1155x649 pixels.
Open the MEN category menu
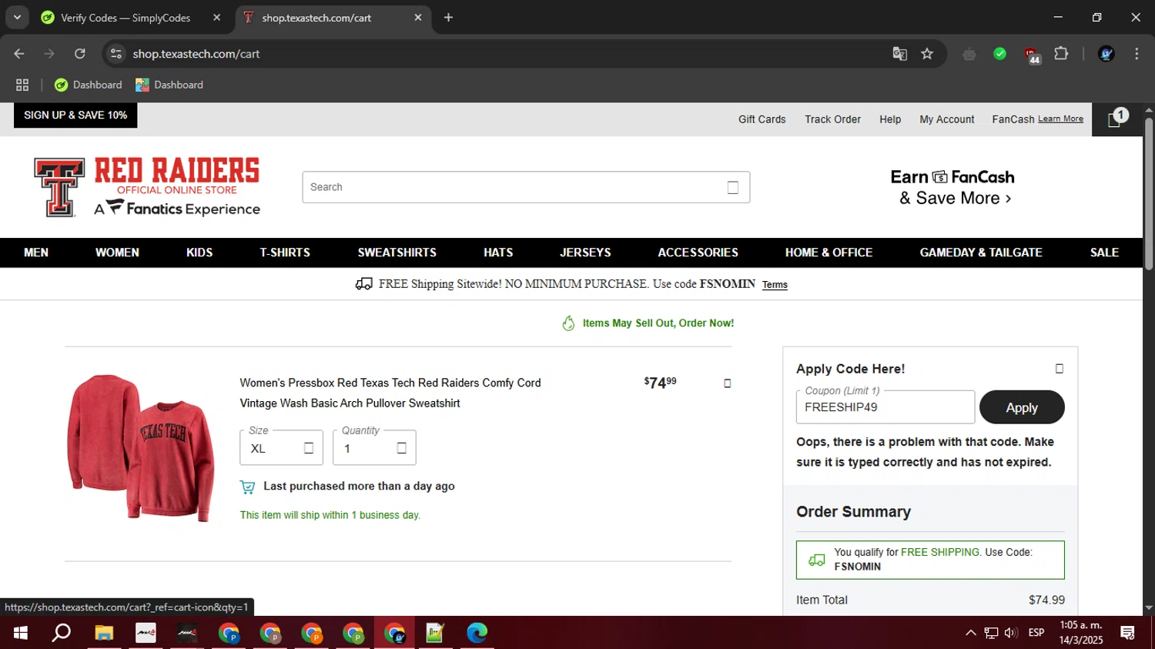[36, 253]
